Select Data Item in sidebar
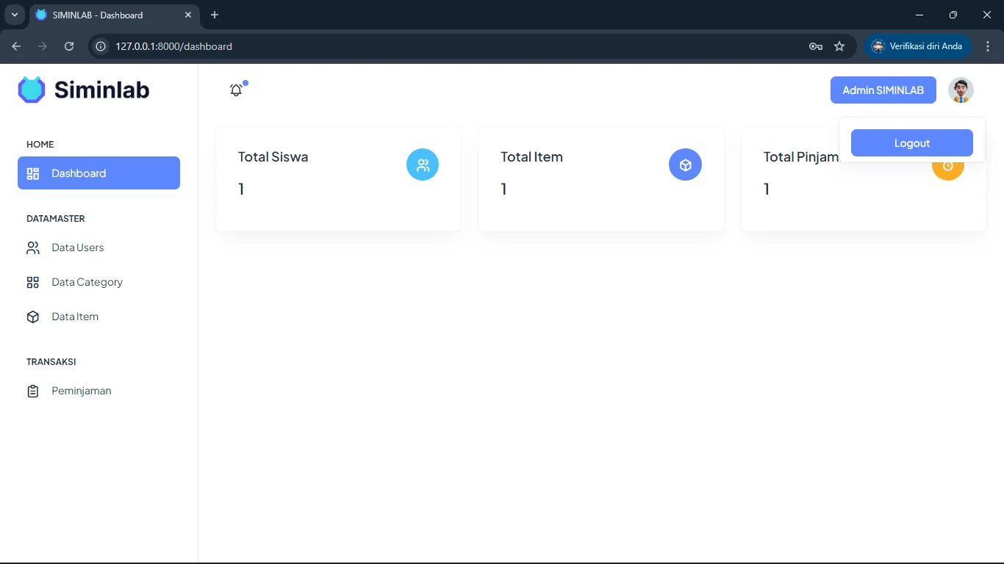This screenshot has width=1004, height=564. (74, 317)
